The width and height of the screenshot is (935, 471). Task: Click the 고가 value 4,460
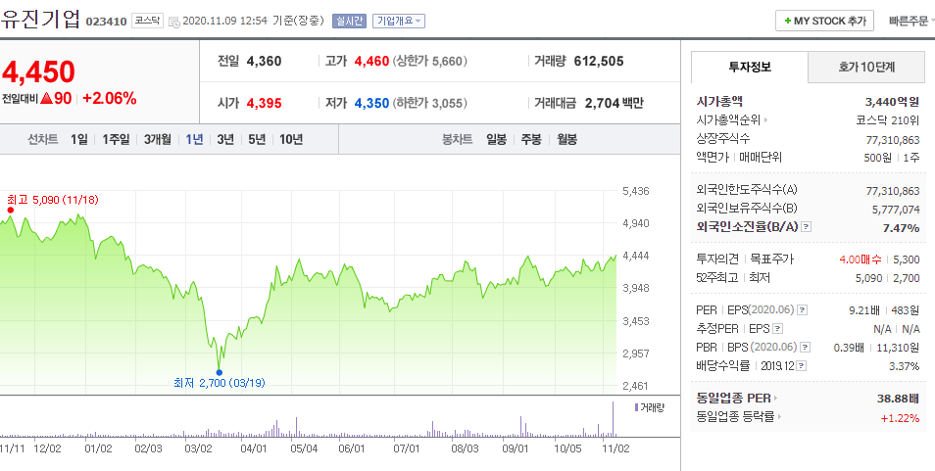pos(371,61)
